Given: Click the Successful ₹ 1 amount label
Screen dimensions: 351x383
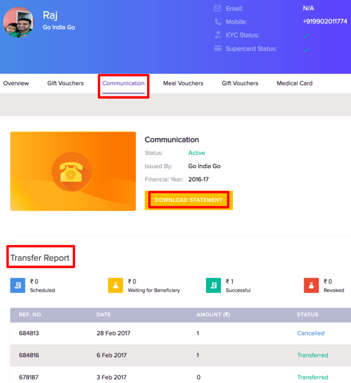Looking at the screenshot, I should (x=229, y=282).
